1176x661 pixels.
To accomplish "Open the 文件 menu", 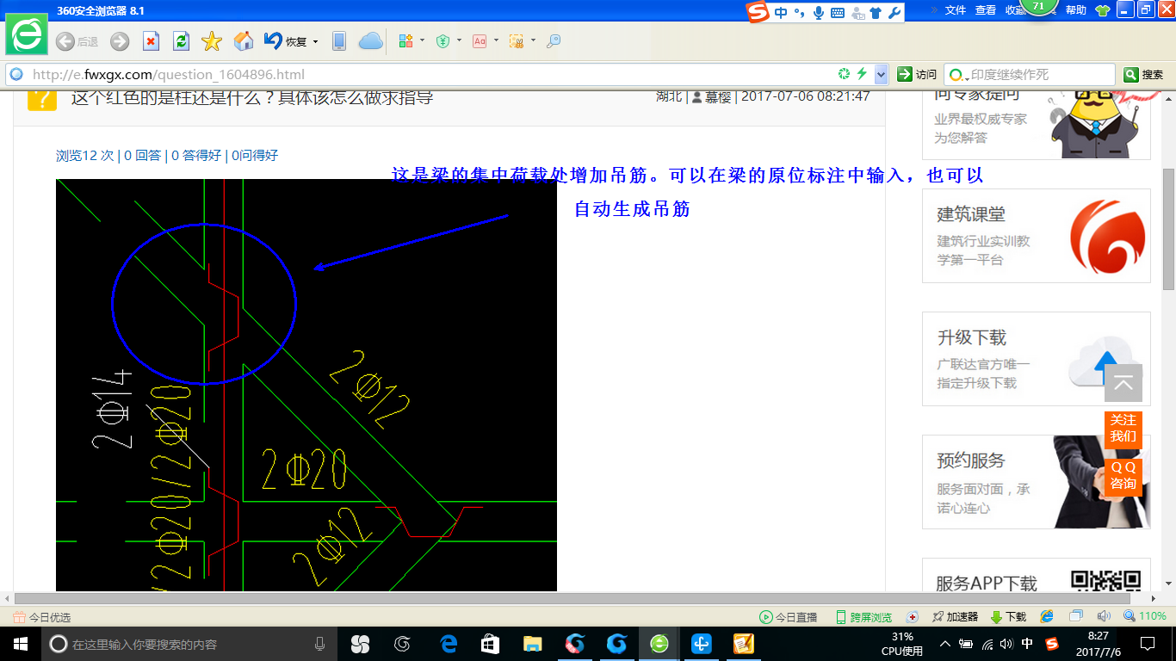I will point(956,10).
